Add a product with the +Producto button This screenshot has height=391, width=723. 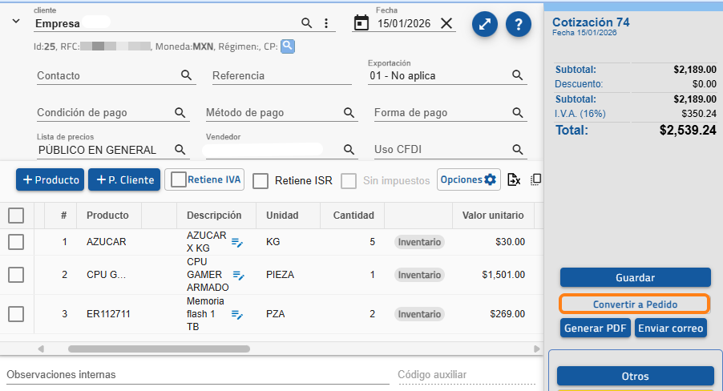pos(50,179)
